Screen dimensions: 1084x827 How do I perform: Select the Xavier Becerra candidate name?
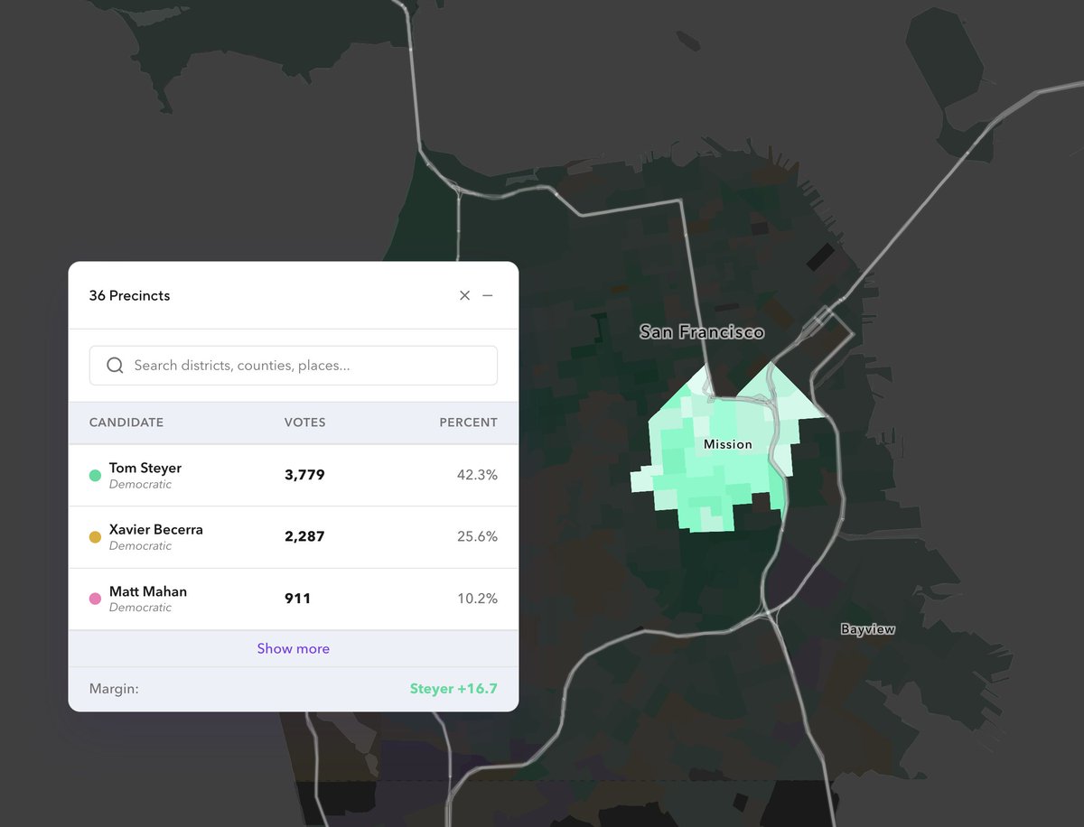click(156, 529)
